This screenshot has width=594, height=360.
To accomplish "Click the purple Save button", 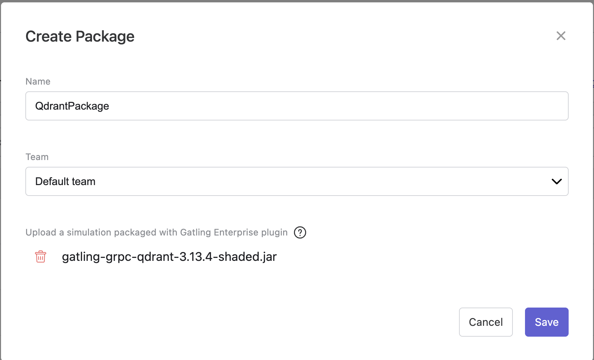I will click(x=547, y=322).
